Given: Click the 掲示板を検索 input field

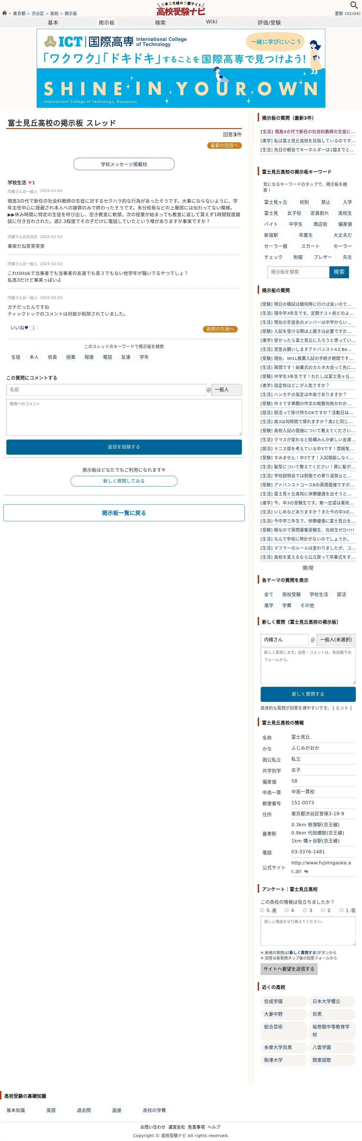Looking at the screenshot, I should point(298,272).
